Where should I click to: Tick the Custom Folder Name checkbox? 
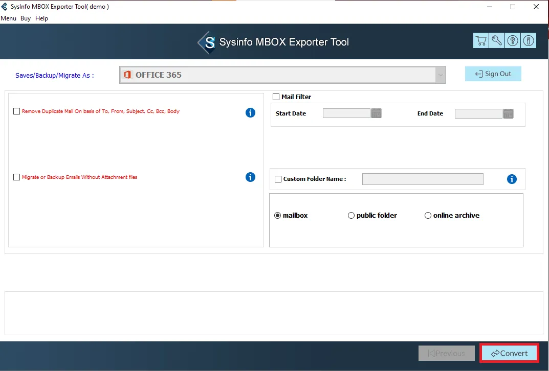278,179
